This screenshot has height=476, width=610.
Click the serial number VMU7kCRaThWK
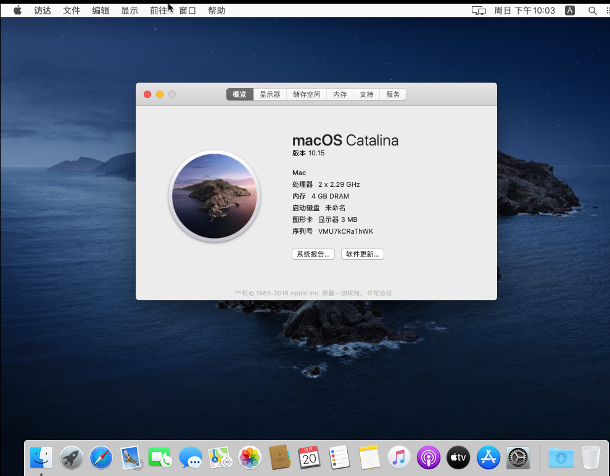coord(345,231)
